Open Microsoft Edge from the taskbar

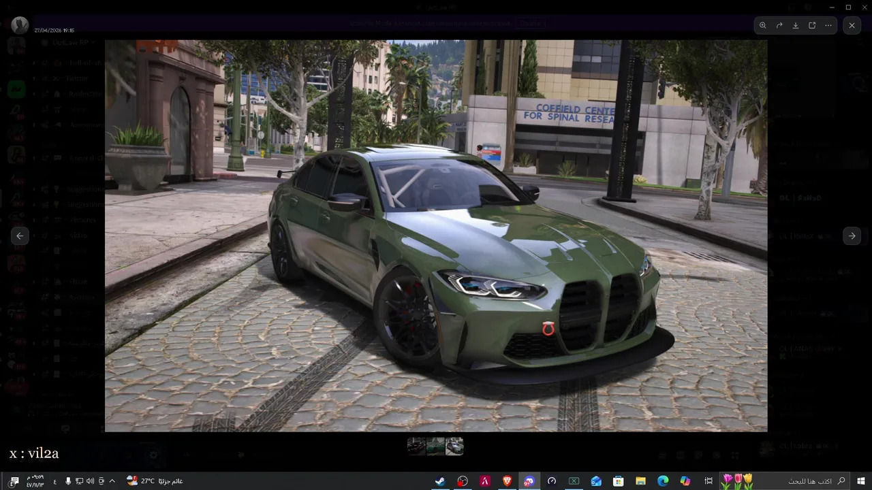(663, 481)
